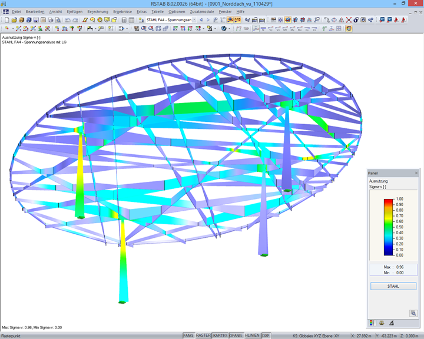Screen dimensions: 424x339
Task: Save the model with the floppy disk icon
Action: 36,20
